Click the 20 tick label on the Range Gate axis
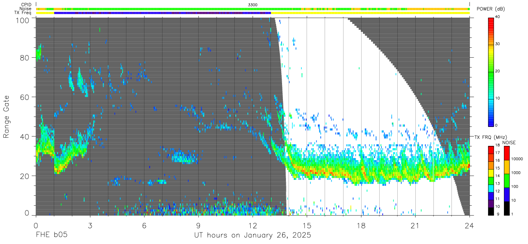 (x=25, y=176)
